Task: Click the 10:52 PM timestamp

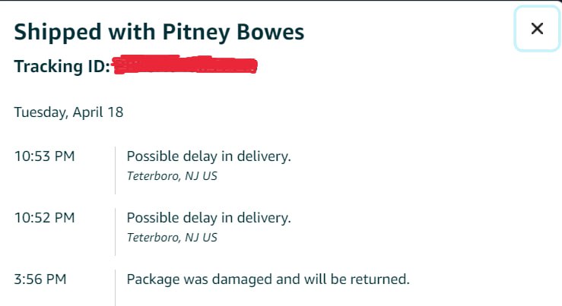Action: [44, 218]
